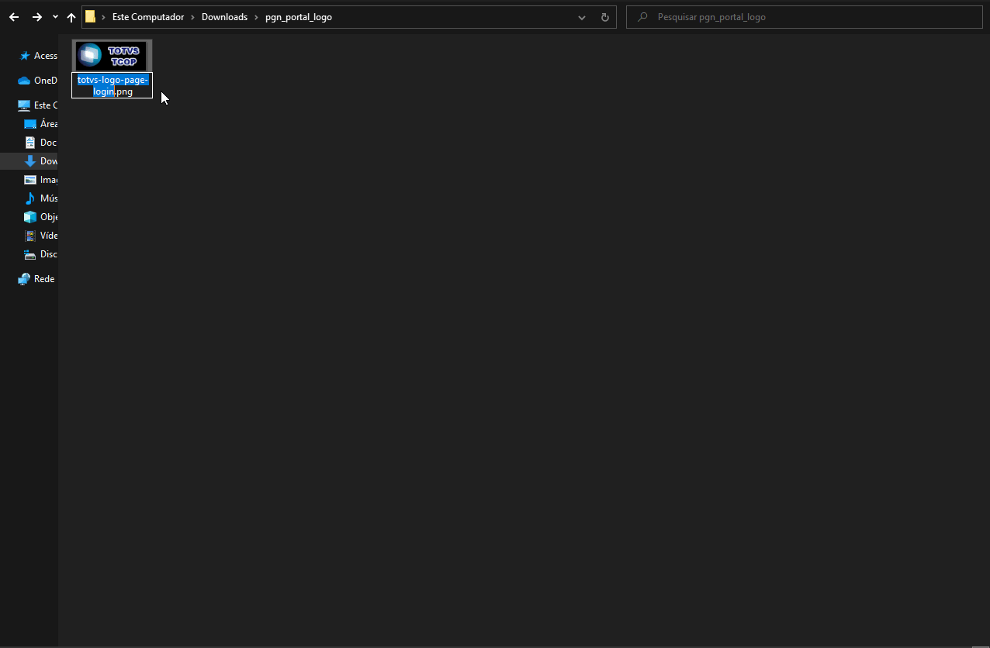Expand the chevron before Este Computador breadcrumb
Image resolution: width=990 pixels, height=648 pixels.
[103, 17]
